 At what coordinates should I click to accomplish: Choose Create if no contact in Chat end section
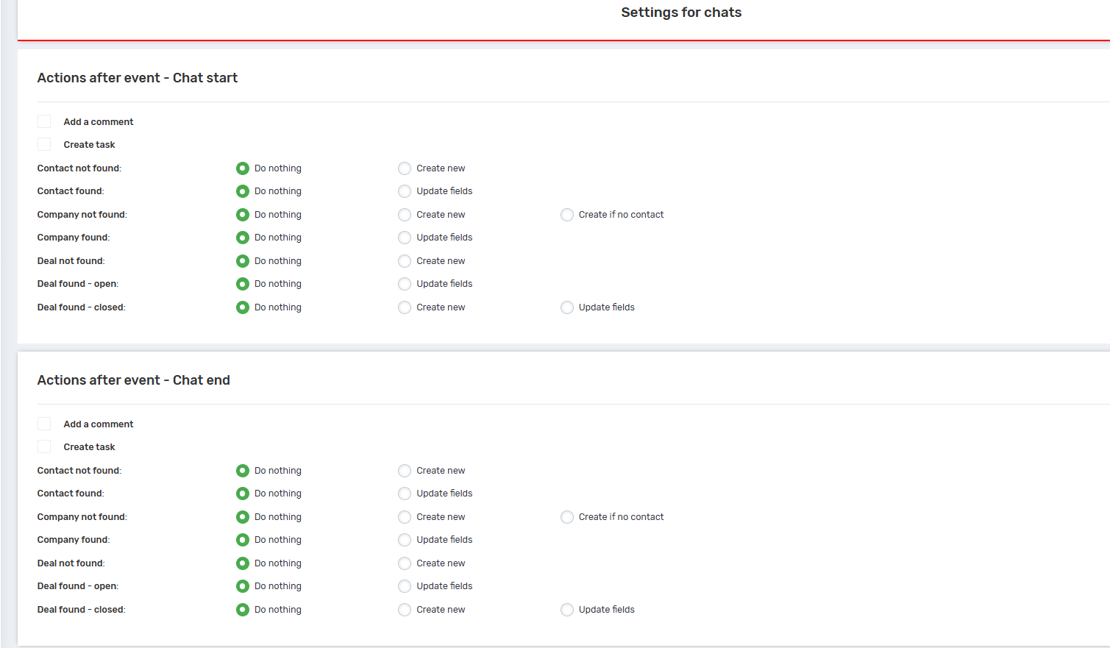tap(567, 517)
